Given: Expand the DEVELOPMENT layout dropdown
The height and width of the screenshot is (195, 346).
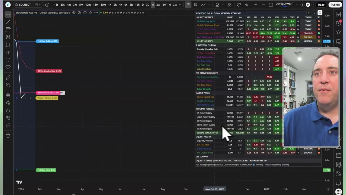Looking at the screenshot, I should tap(297, 5).
